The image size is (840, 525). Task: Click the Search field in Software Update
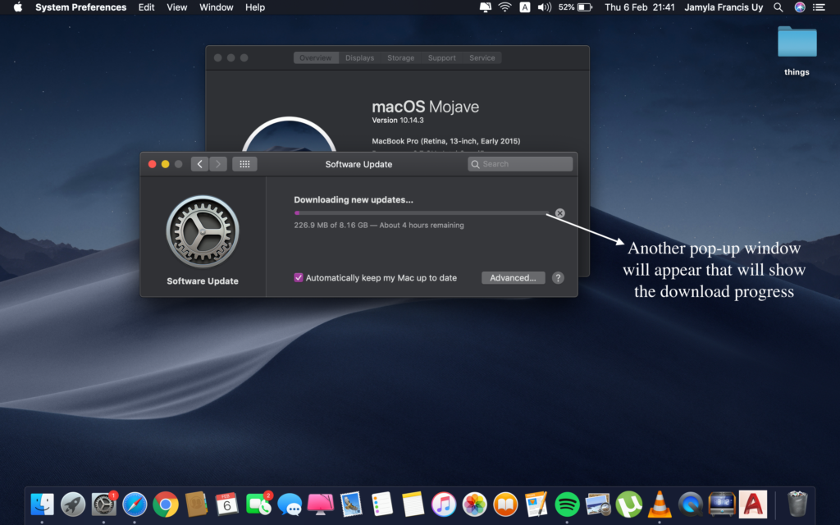(x=521, y=164)
